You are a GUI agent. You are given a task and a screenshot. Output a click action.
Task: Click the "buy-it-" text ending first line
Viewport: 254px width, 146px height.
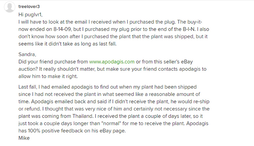(x=195, y=22)
